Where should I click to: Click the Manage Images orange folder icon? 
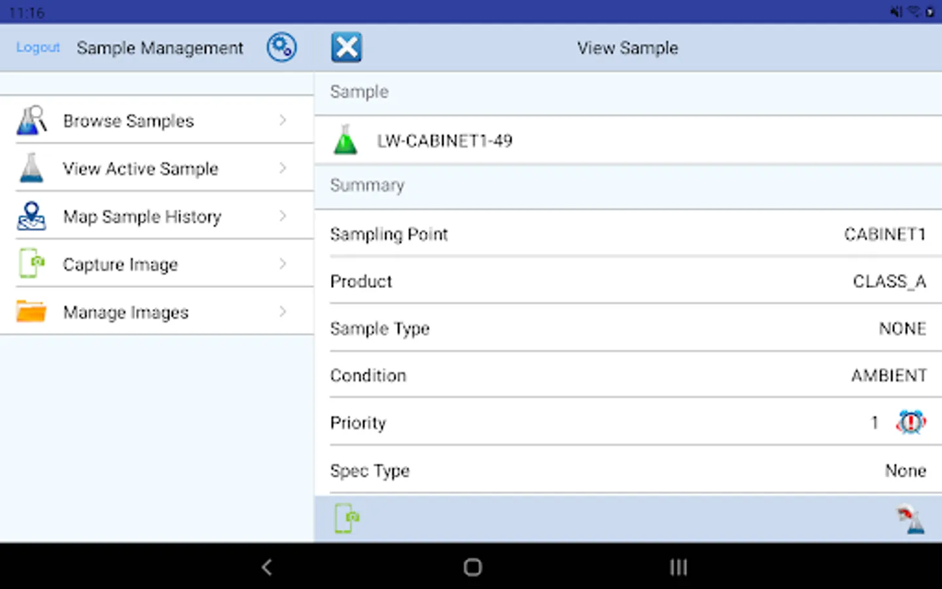tap(31, 312)
